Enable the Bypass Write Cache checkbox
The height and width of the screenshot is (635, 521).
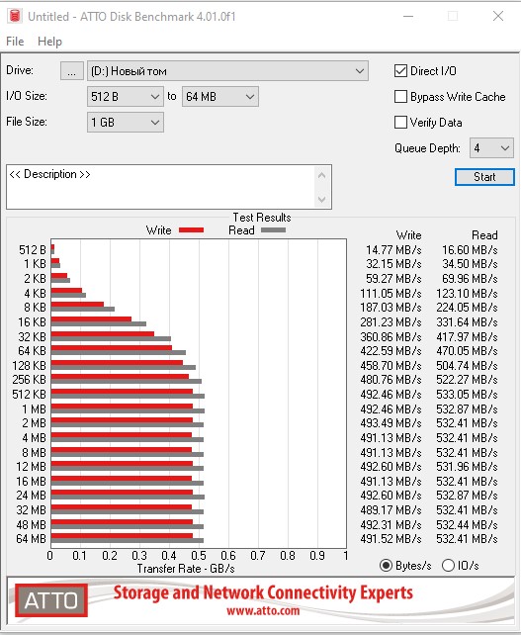coord(400,96)
